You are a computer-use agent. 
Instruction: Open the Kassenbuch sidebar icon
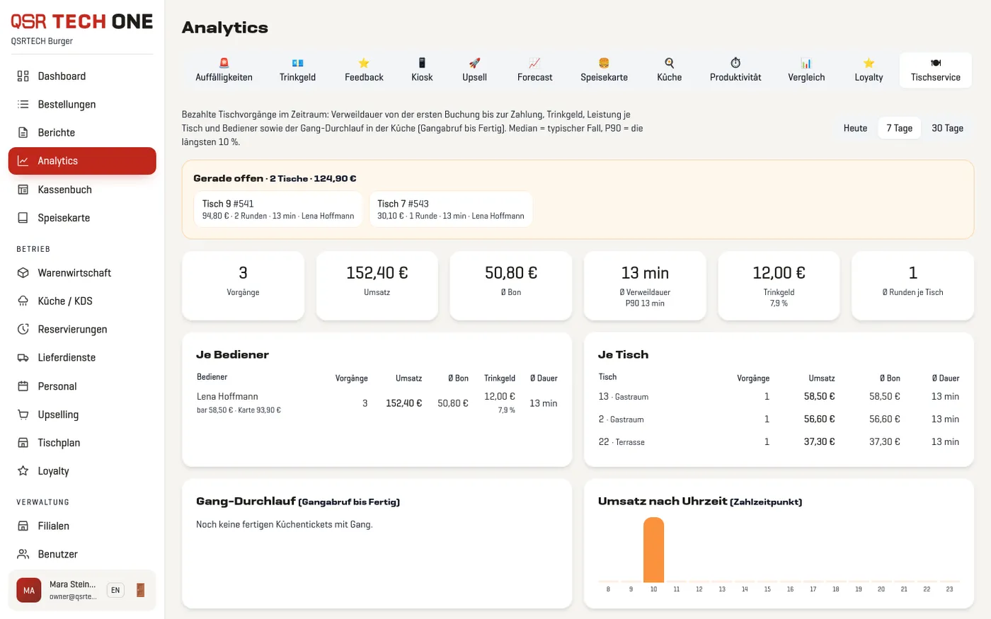(x=23, y=190)
